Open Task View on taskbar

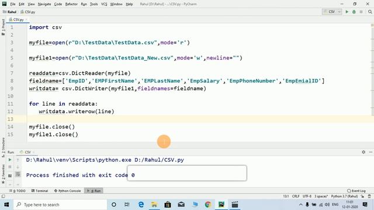pyautogui.click(x=127, y=205)
